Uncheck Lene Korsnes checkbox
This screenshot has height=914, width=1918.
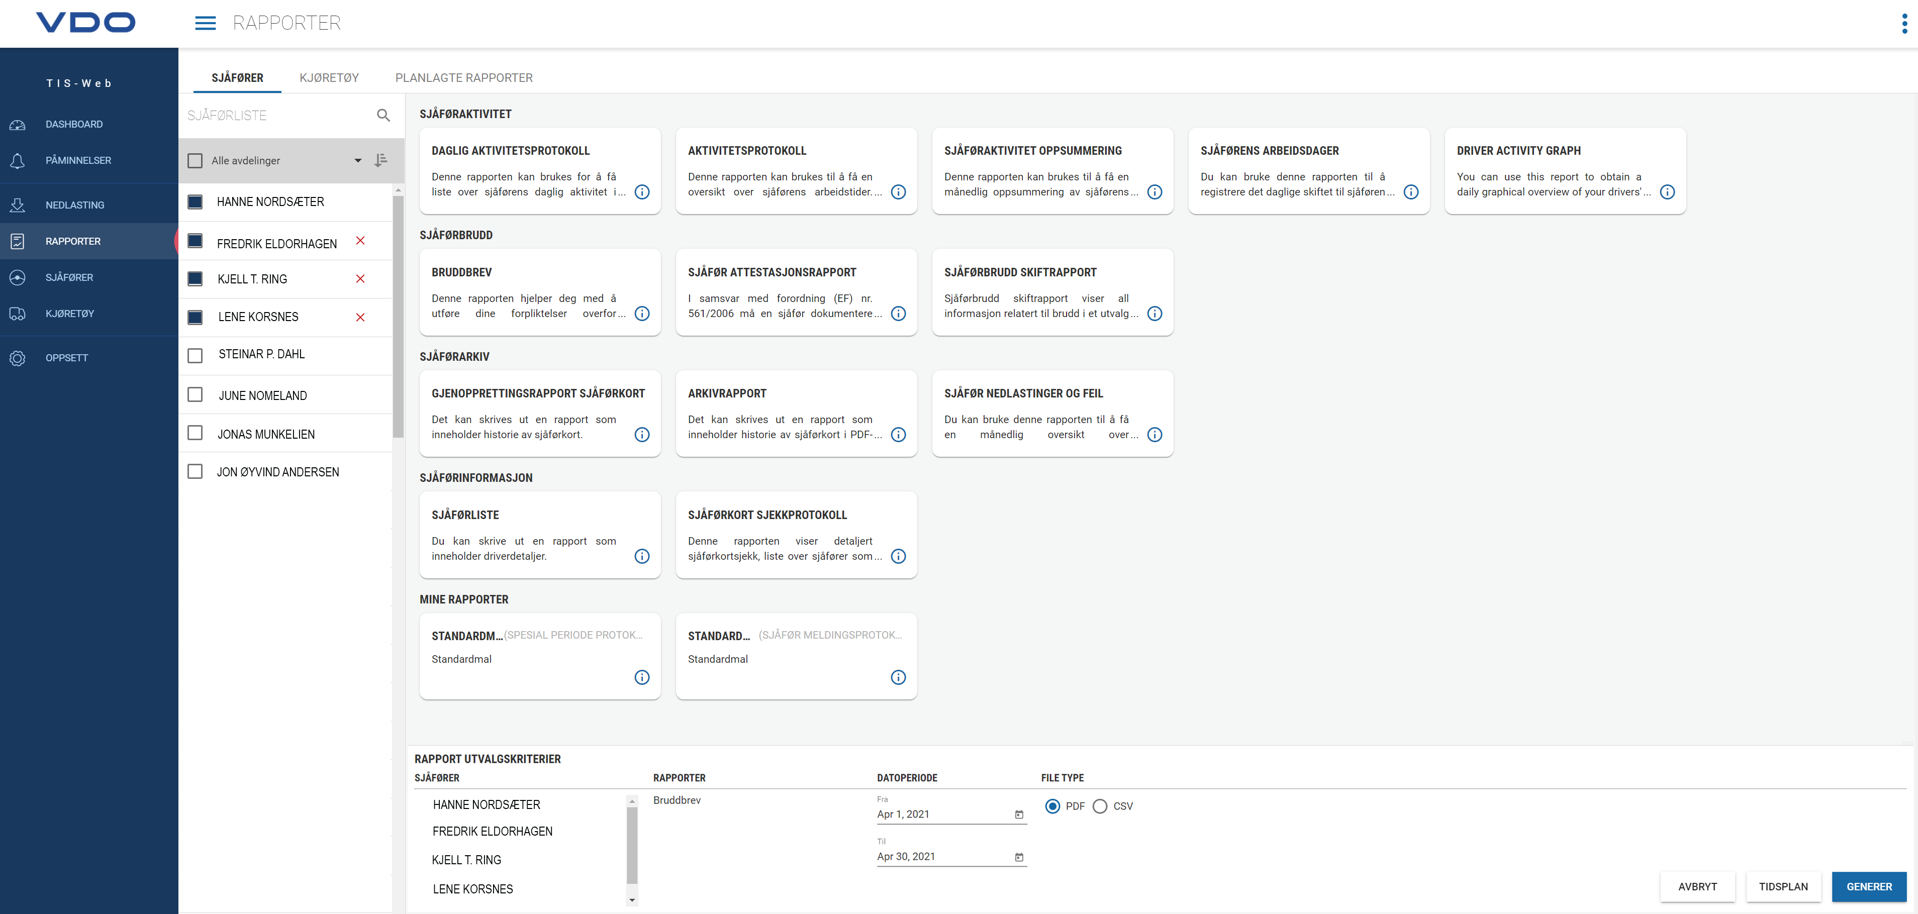(x=195, y=317)
